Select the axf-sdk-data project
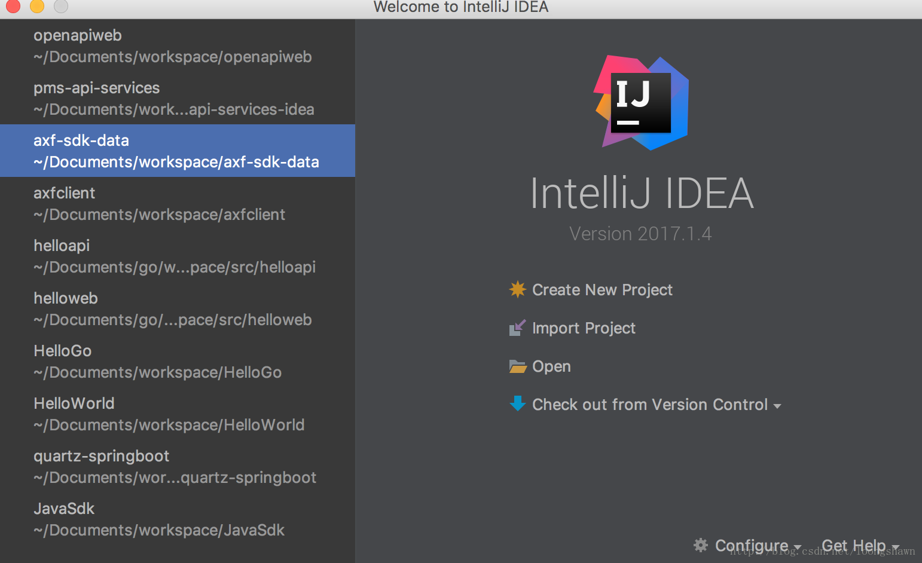The height and width of the screenshot is (563, 922). (178, 151)
